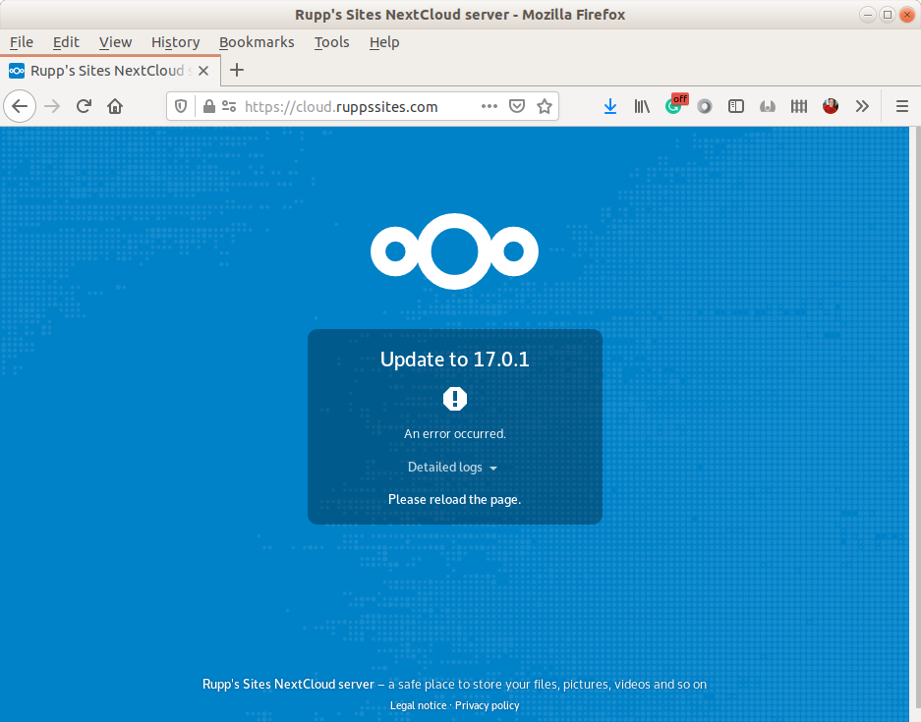
Task: Toggle the sidebar view icon
Action: coord(736,106)
